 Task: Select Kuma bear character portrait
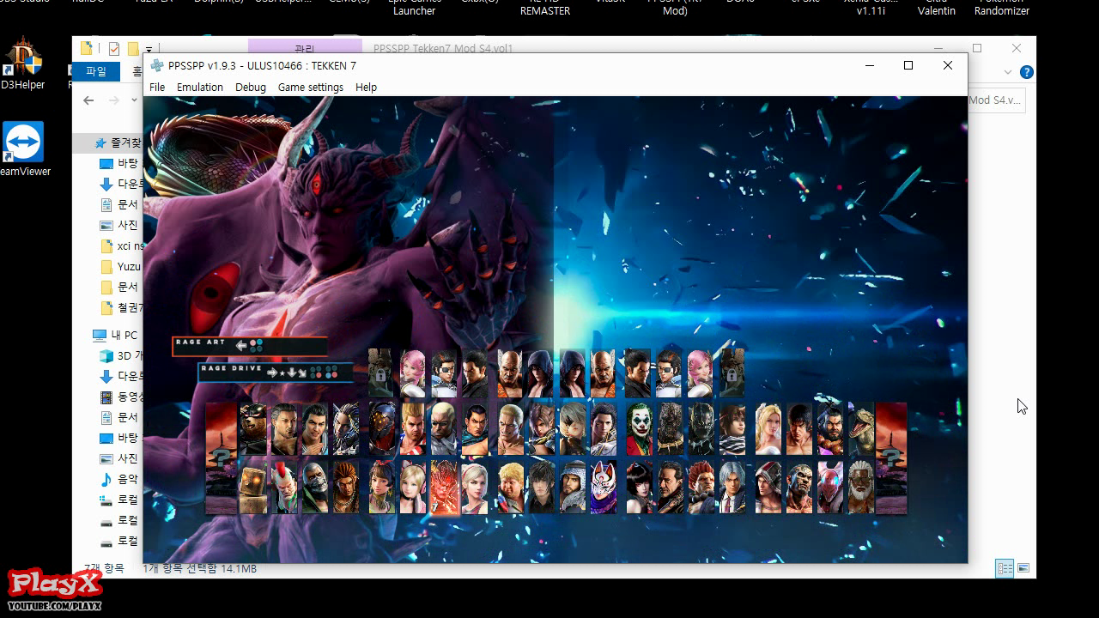(252, 429)
